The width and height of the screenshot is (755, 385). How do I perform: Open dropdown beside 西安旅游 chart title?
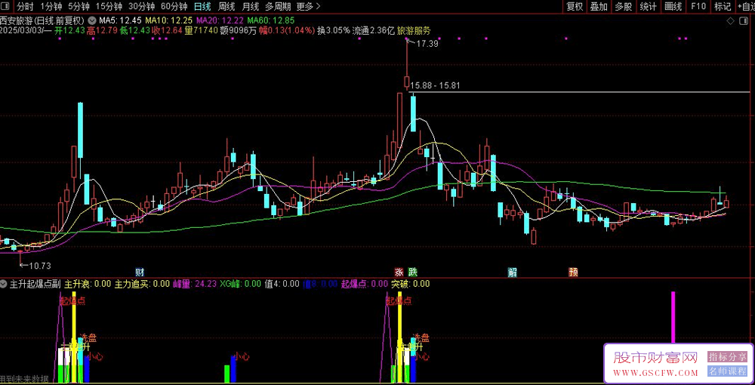[92, 20]
